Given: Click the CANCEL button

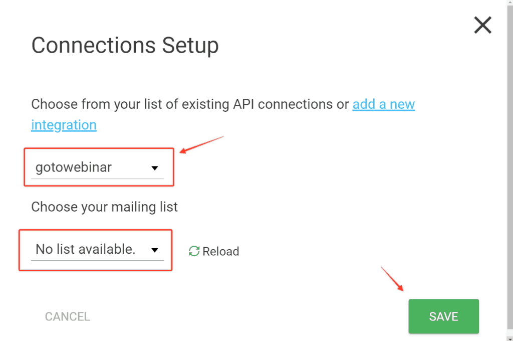Looking at the screenshot, I should [68, 316].
